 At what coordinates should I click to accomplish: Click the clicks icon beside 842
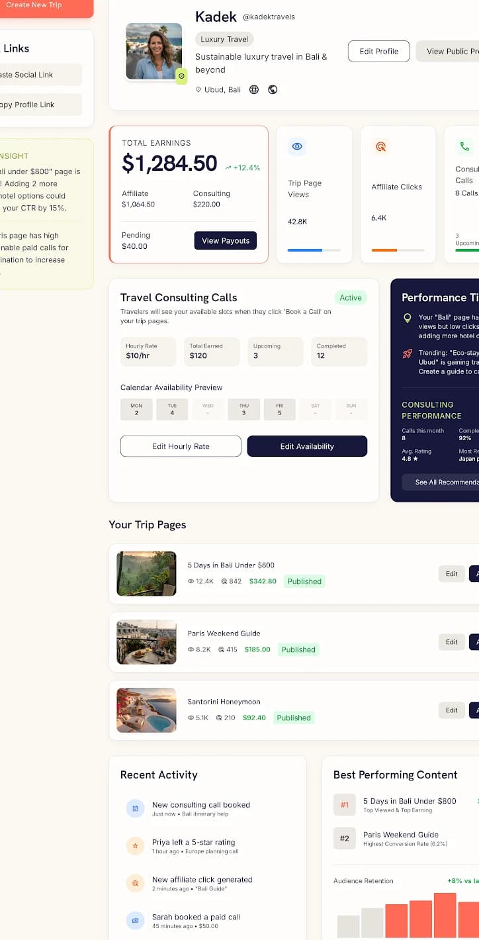click(x=224, y=581)
